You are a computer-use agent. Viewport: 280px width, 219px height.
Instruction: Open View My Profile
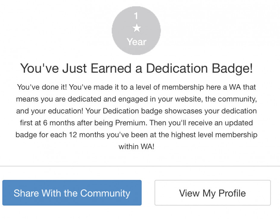click(213, 193)
